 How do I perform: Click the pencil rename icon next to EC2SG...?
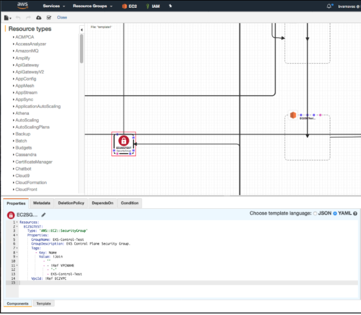point(44,215)
